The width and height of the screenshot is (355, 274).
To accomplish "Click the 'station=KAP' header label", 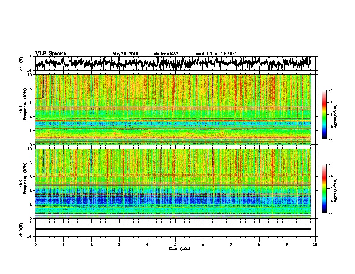I will pyautogui.click(x=166, y=54).
